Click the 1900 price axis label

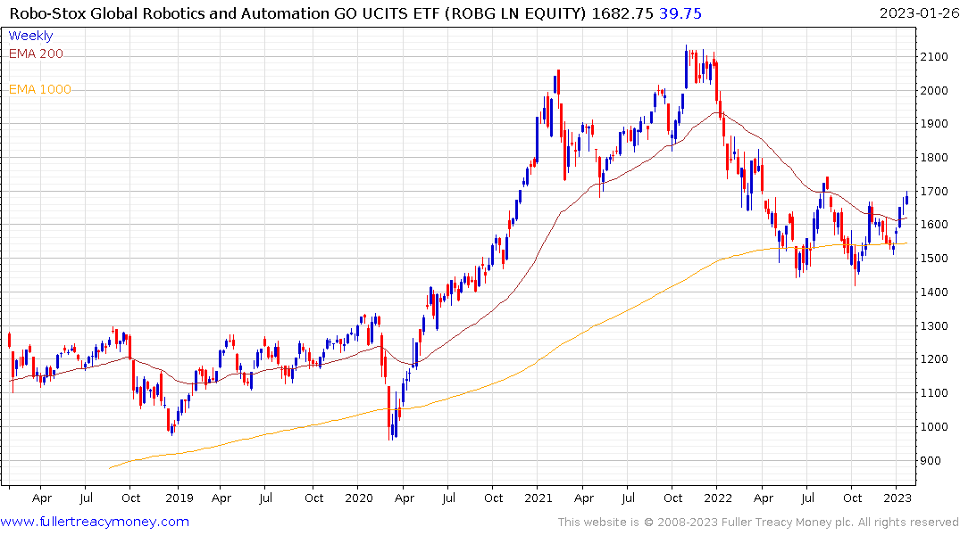934,124
